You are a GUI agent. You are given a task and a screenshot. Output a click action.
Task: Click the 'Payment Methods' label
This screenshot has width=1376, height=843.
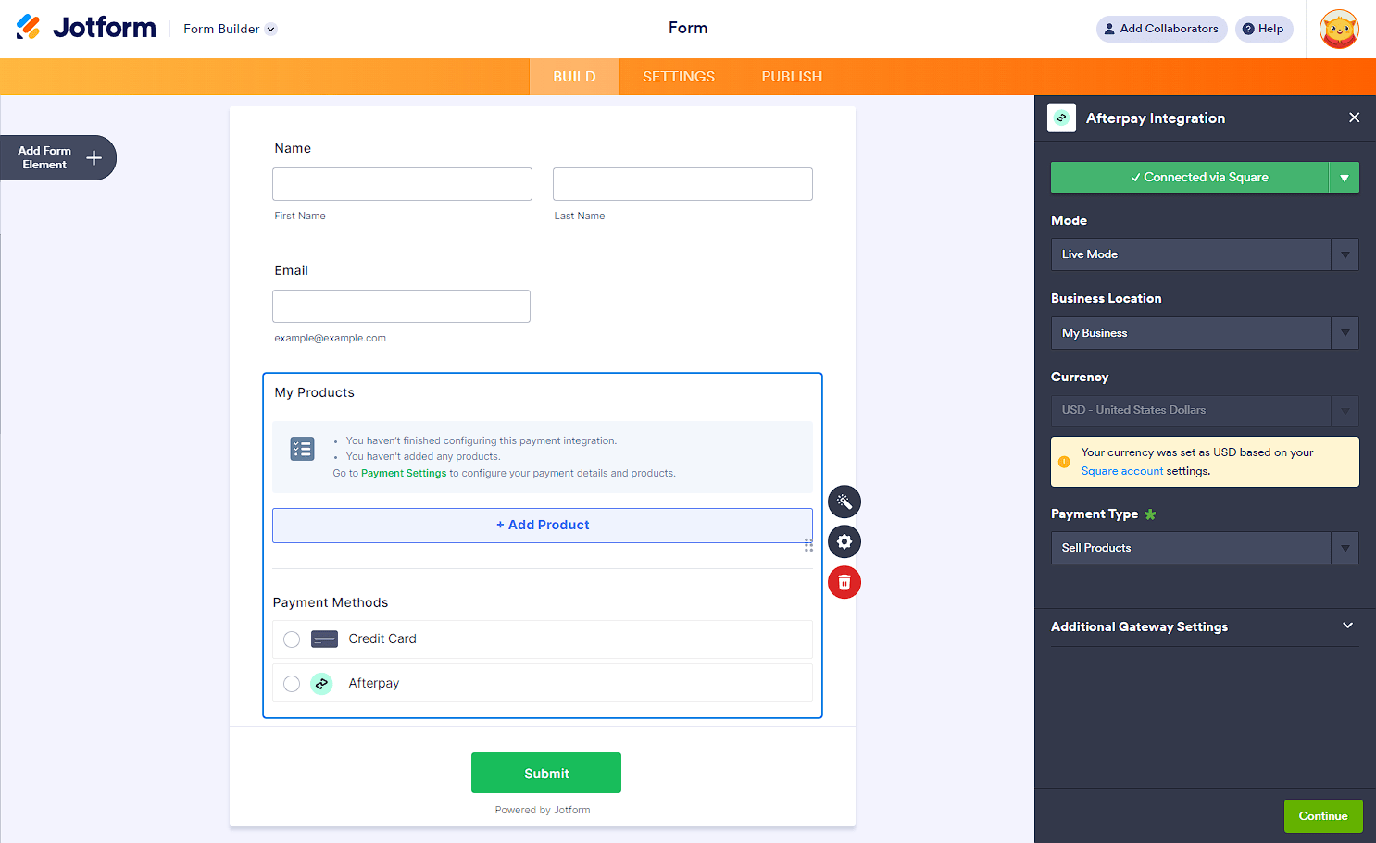(x=331, y=602)
